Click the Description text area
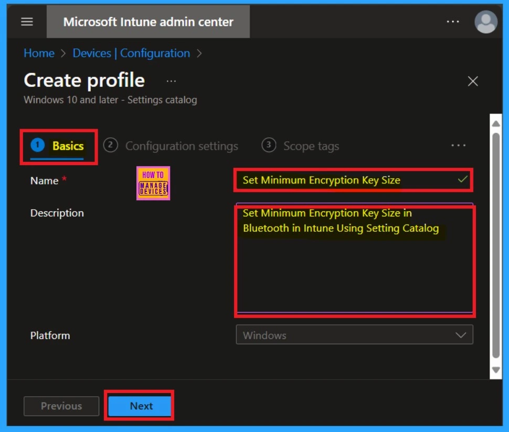The height and width of the screenshot is (432, 509). click(x=354, y=259)
